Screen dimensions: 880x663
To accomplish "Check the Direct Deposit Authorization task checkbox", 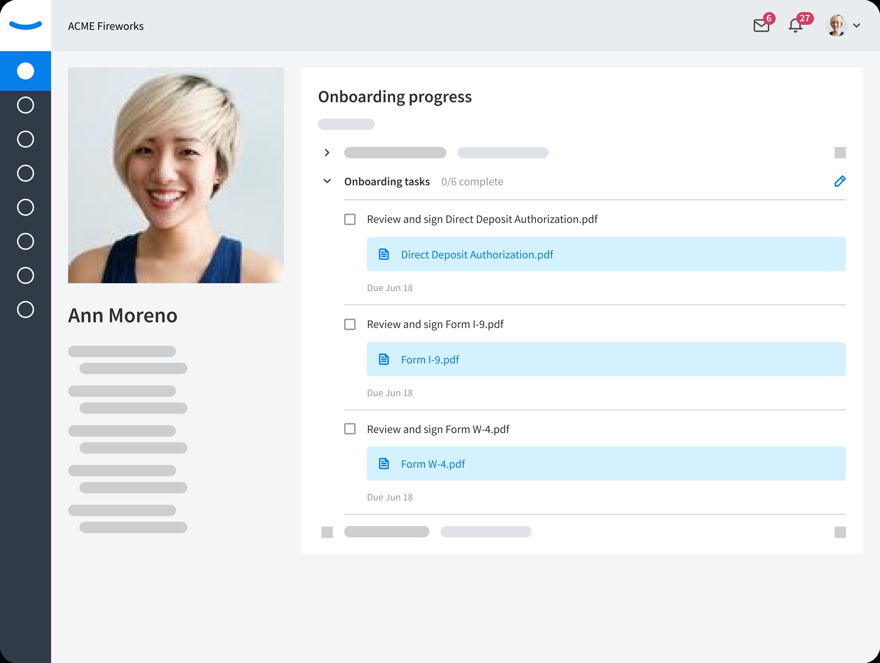I will point(350,219).
